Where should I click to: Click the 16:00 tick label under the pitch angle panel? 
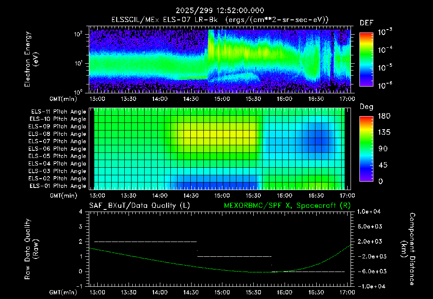285,196
